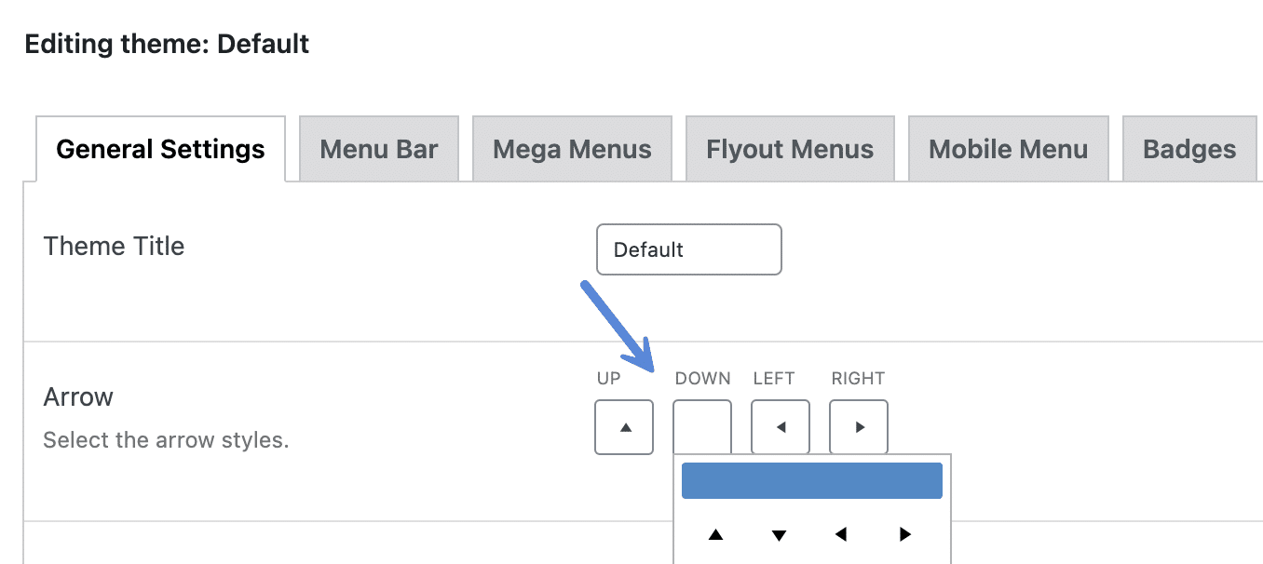Switch to the Mega Menus tab
Viewport: 1263px width, 564px height.
tap(572, 148)
